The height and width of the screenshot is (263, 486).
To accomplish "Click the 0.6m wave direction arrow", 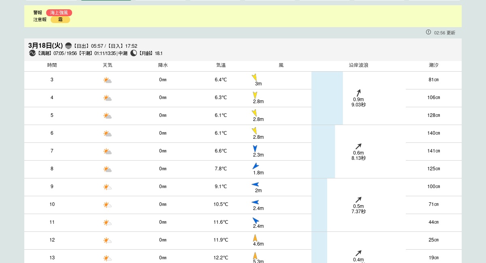I will [x=358, y=146].
